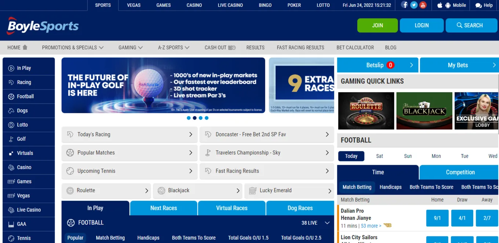
Task: Open the 53 more markets link
Action: coord(371,226)
